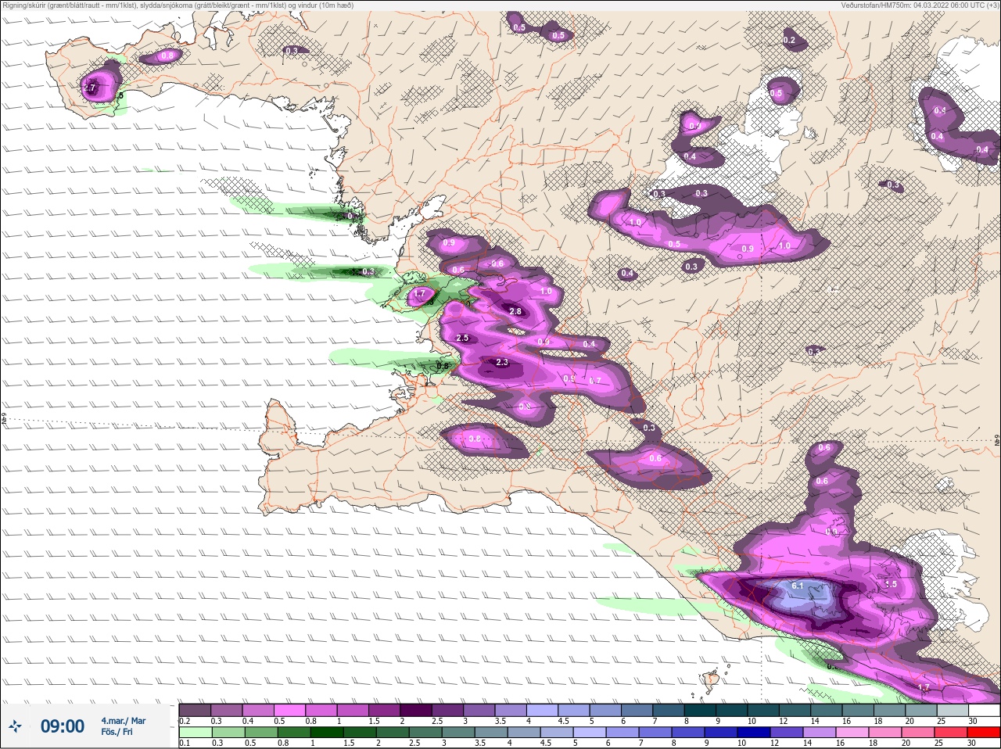Pick the bright pink 0.5 snow legend swatch

pyautogui.click(x=289, y=711)
